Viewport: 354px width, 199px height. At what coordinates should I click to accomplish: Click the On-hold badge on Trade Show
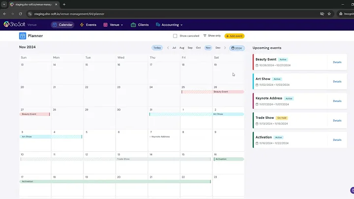(x=282, y=118)
